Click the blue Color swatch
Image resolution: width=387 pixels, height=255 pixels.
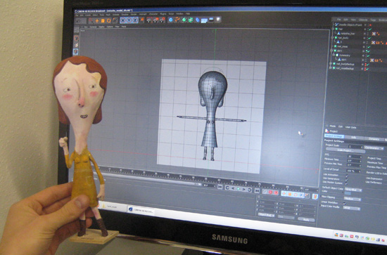point(348,193)
